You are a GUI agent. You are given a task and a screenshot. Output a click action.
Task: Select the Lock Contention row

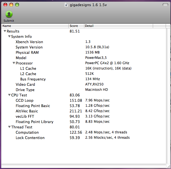click(x=84, y=138)
